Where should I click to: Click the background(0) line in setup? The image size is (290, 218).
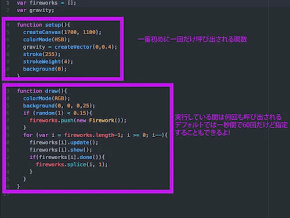(45, 69)
